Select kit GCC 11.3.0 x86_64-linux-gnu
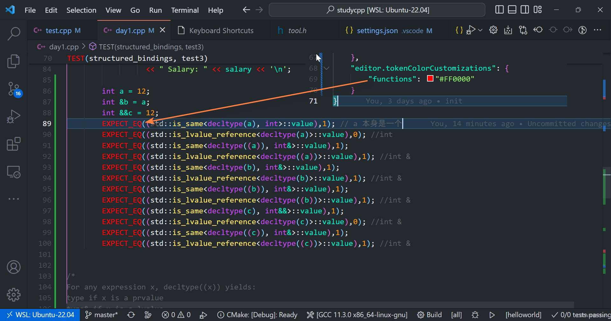 click(x=357, y=315)
